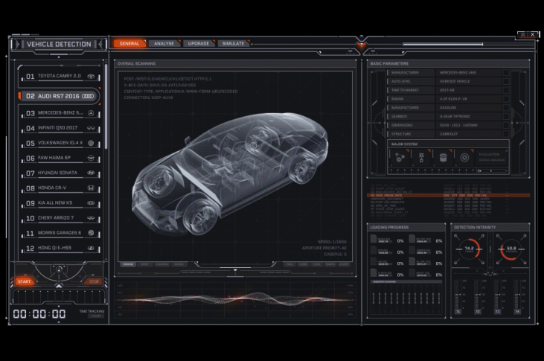Image resolution: width=544 pixels, height=361 pixels.
Task: Select the Chassis tab under the car scan
Action: (x=162, y=264)
